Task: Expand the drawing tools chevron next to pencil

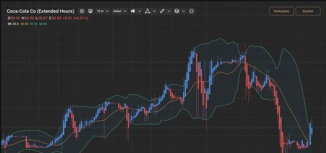Action: coord(169,11)
